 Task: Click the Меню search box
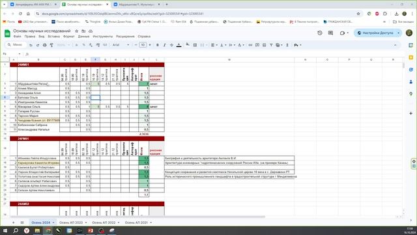click(16, 45)
